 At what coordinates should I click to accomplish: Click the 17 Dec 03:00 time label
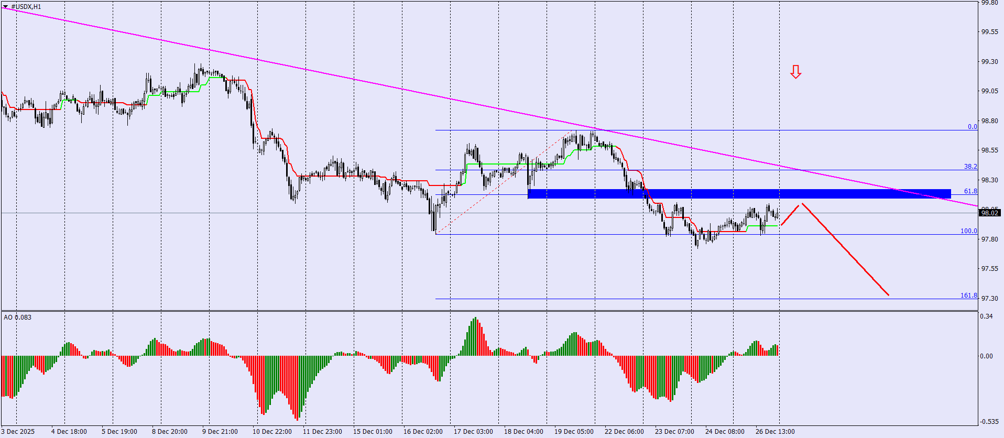tap(473, 432)
